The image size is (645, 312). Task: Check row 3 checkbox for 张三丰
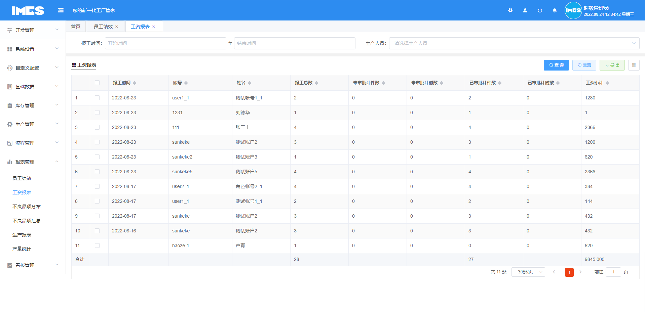point(97,127)
